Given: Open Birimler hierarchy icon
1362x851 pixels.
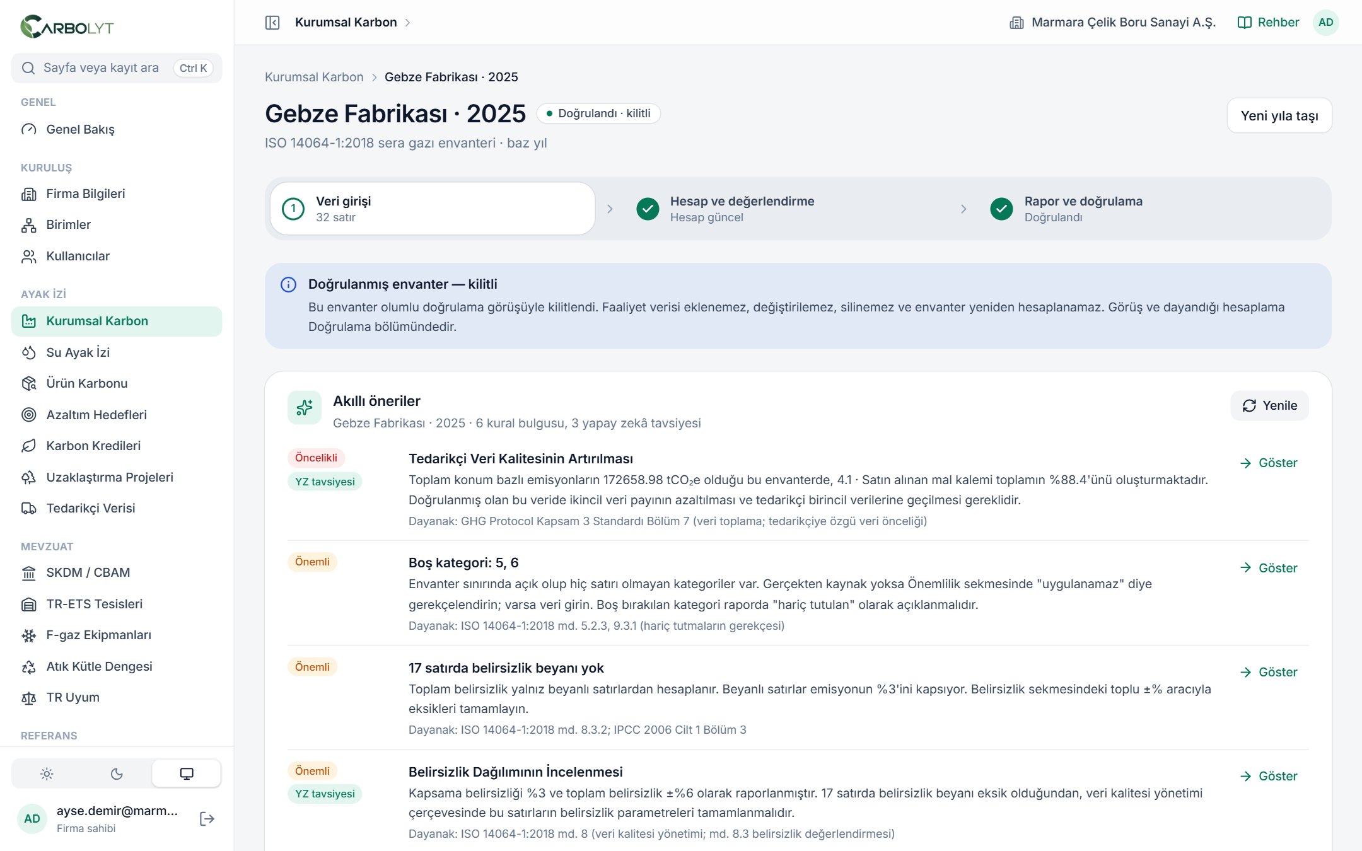Looking at the screenshot, I should [29, 225].
